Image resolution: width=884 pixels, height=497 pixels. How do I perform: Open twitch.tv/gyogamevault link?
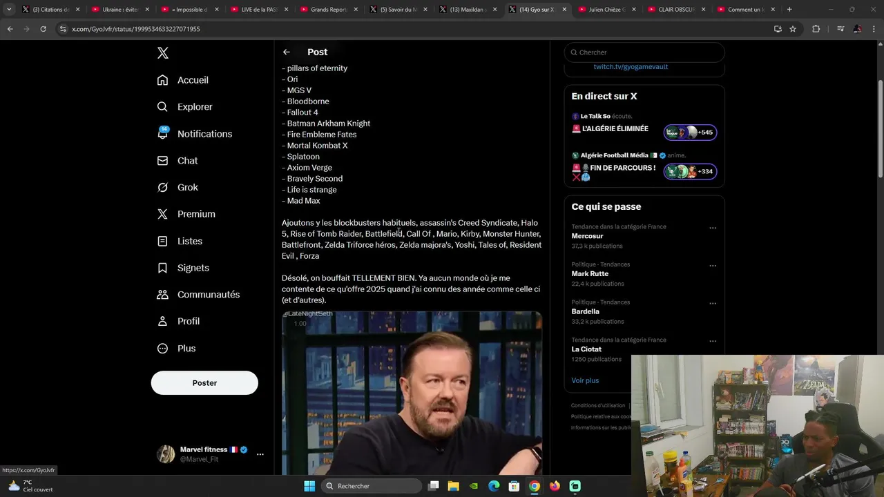631,66
